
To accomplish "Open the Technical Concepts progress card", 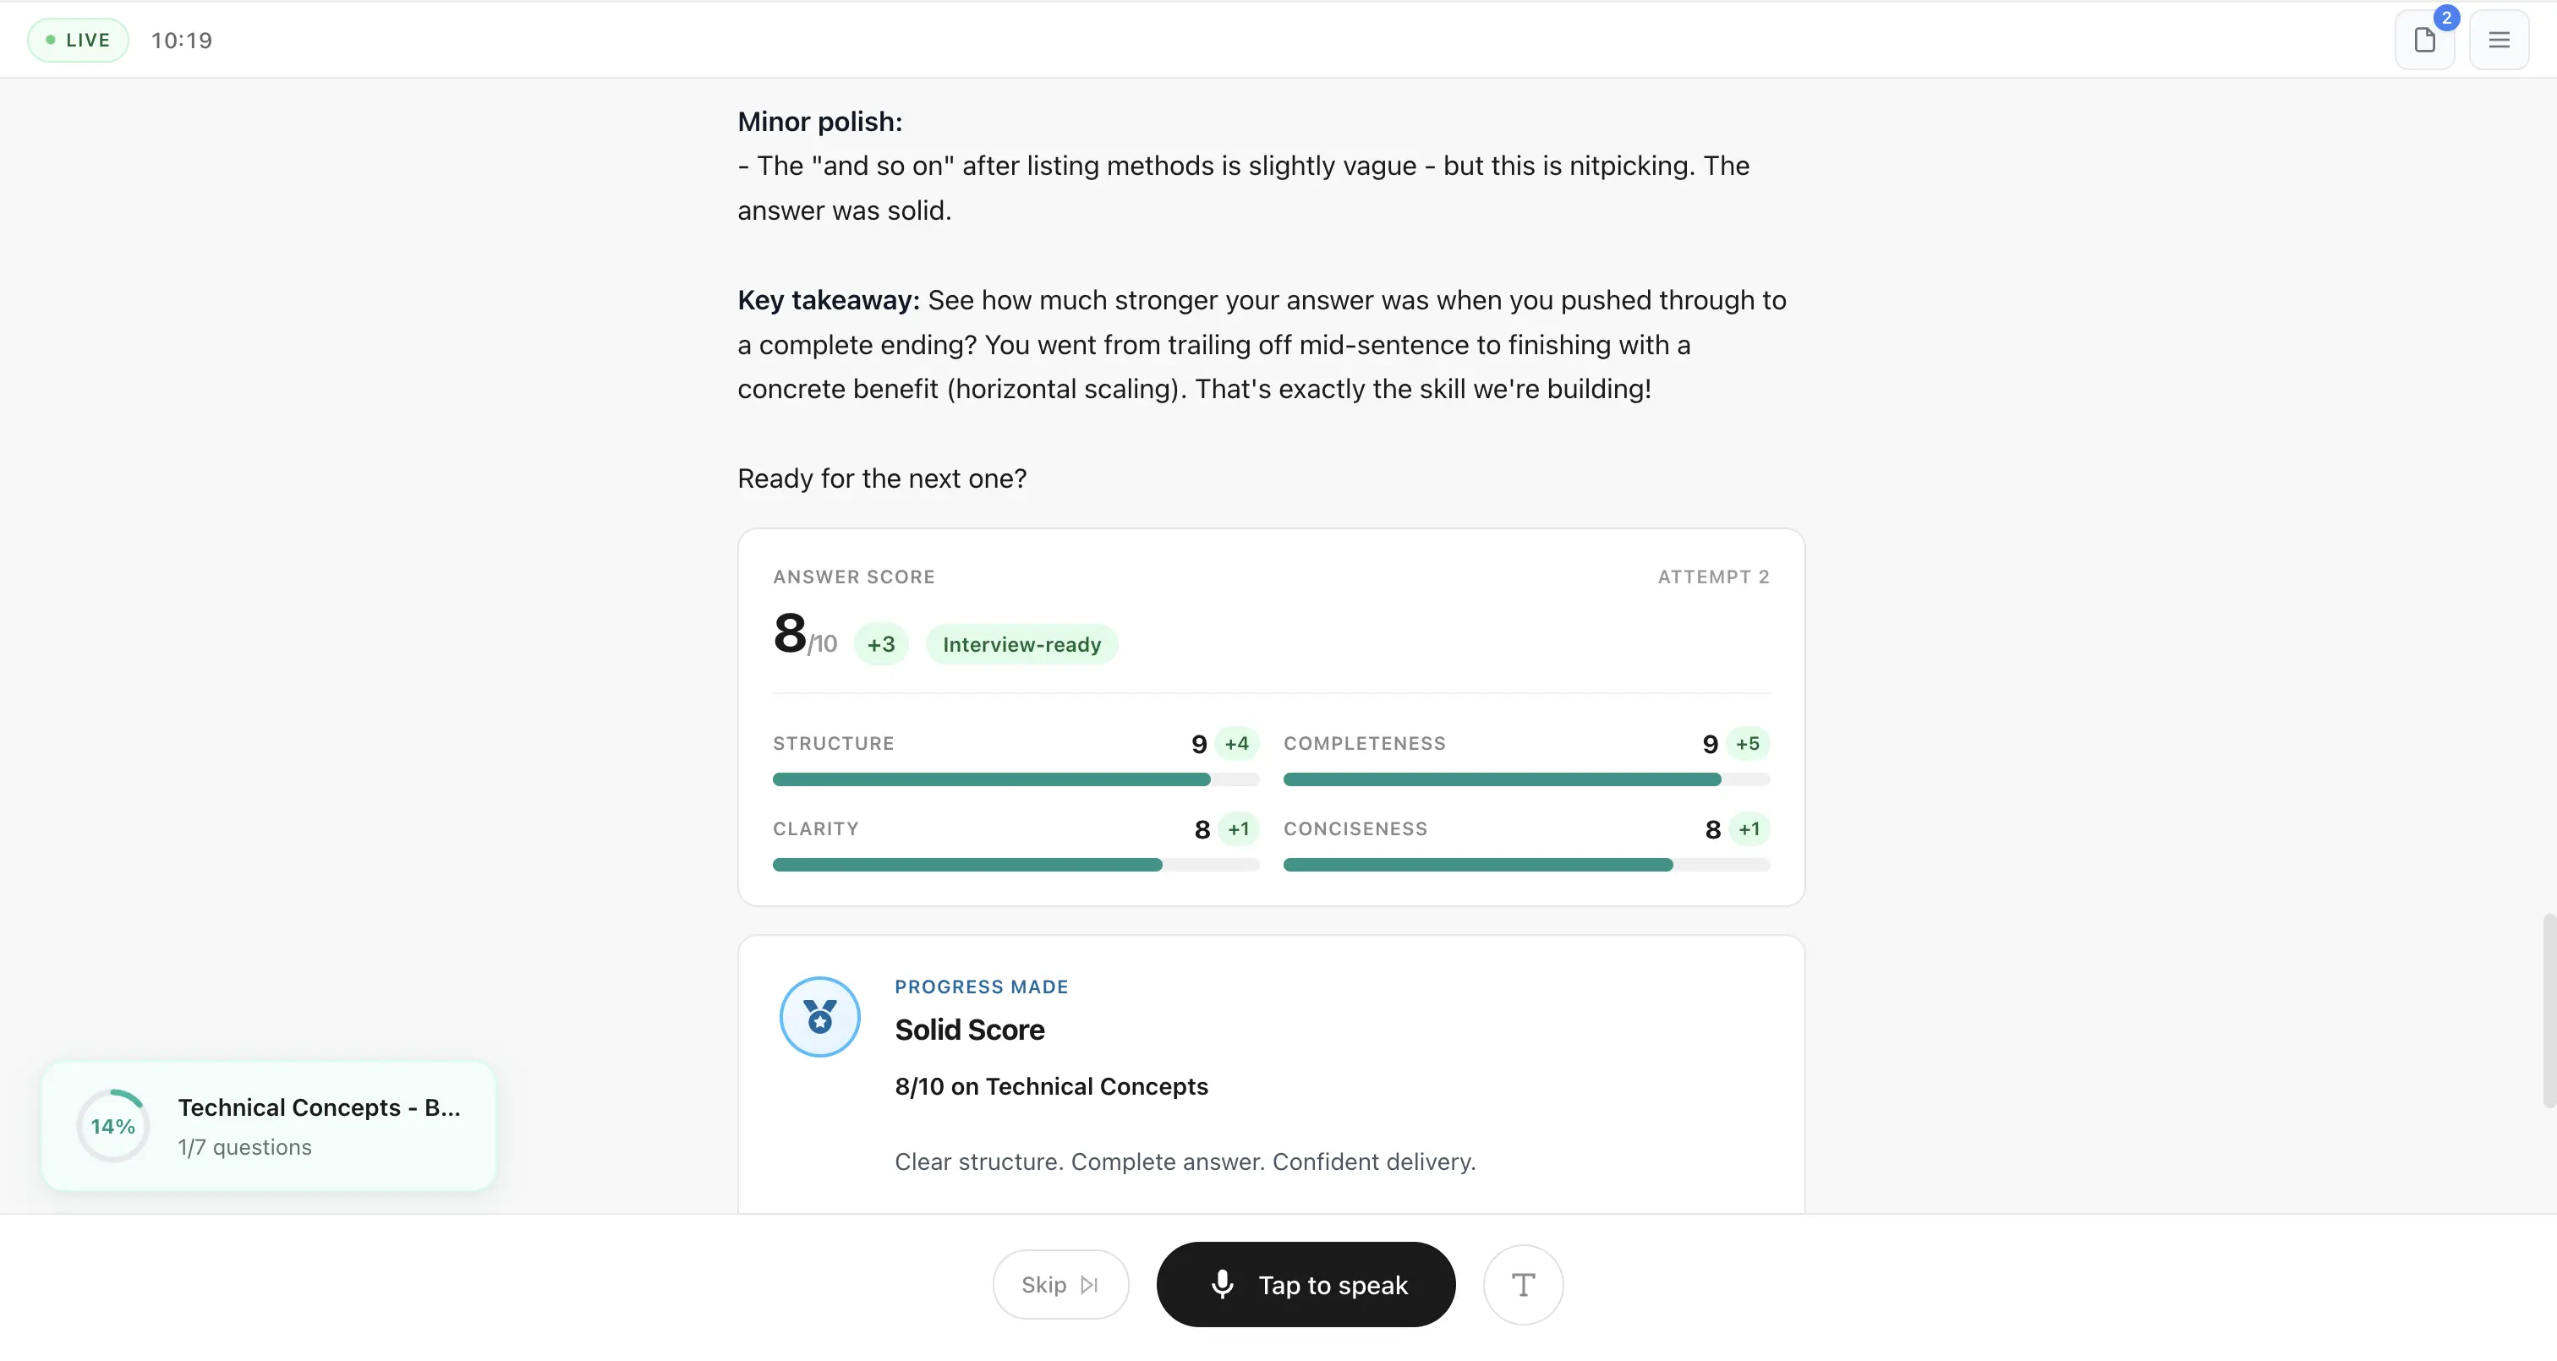I will 268,1126.
